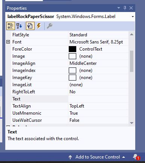Show the Properties page button
The image size is (145, 163).
point(30,26)
